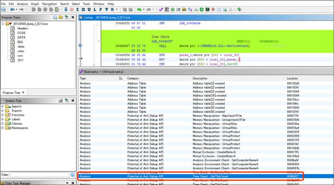Click the 'I' next instruction navigation icon
334x185 pixels.
(77, 10)
